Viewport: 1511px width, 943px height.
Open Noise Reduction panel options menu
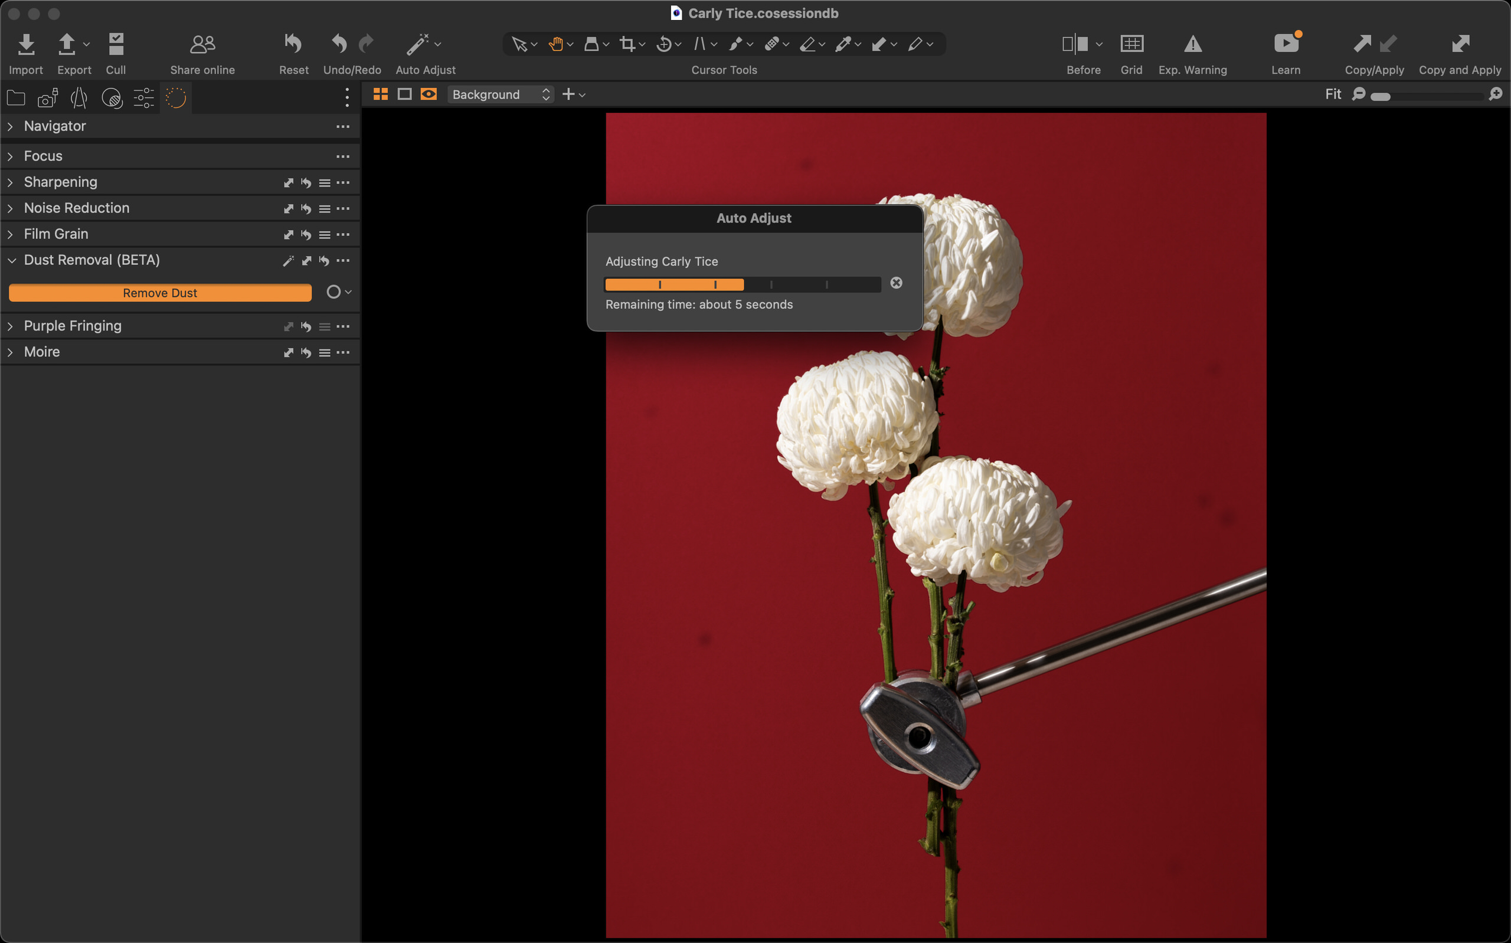click(x=343, y=208)
